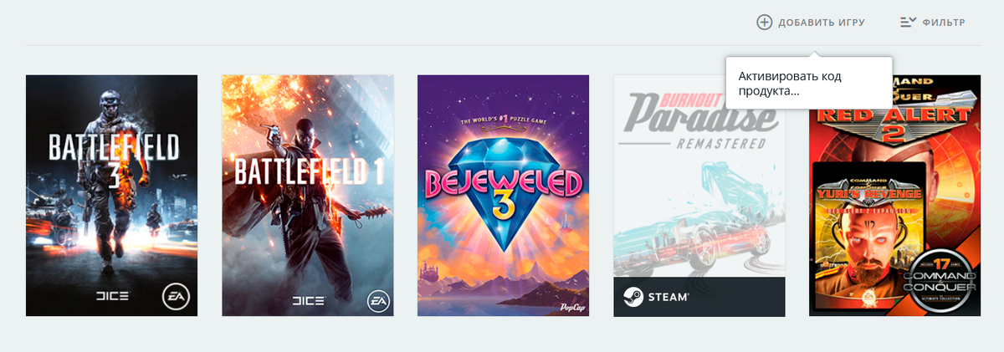Open Burnout Paradise Remastered game tile

699,196
